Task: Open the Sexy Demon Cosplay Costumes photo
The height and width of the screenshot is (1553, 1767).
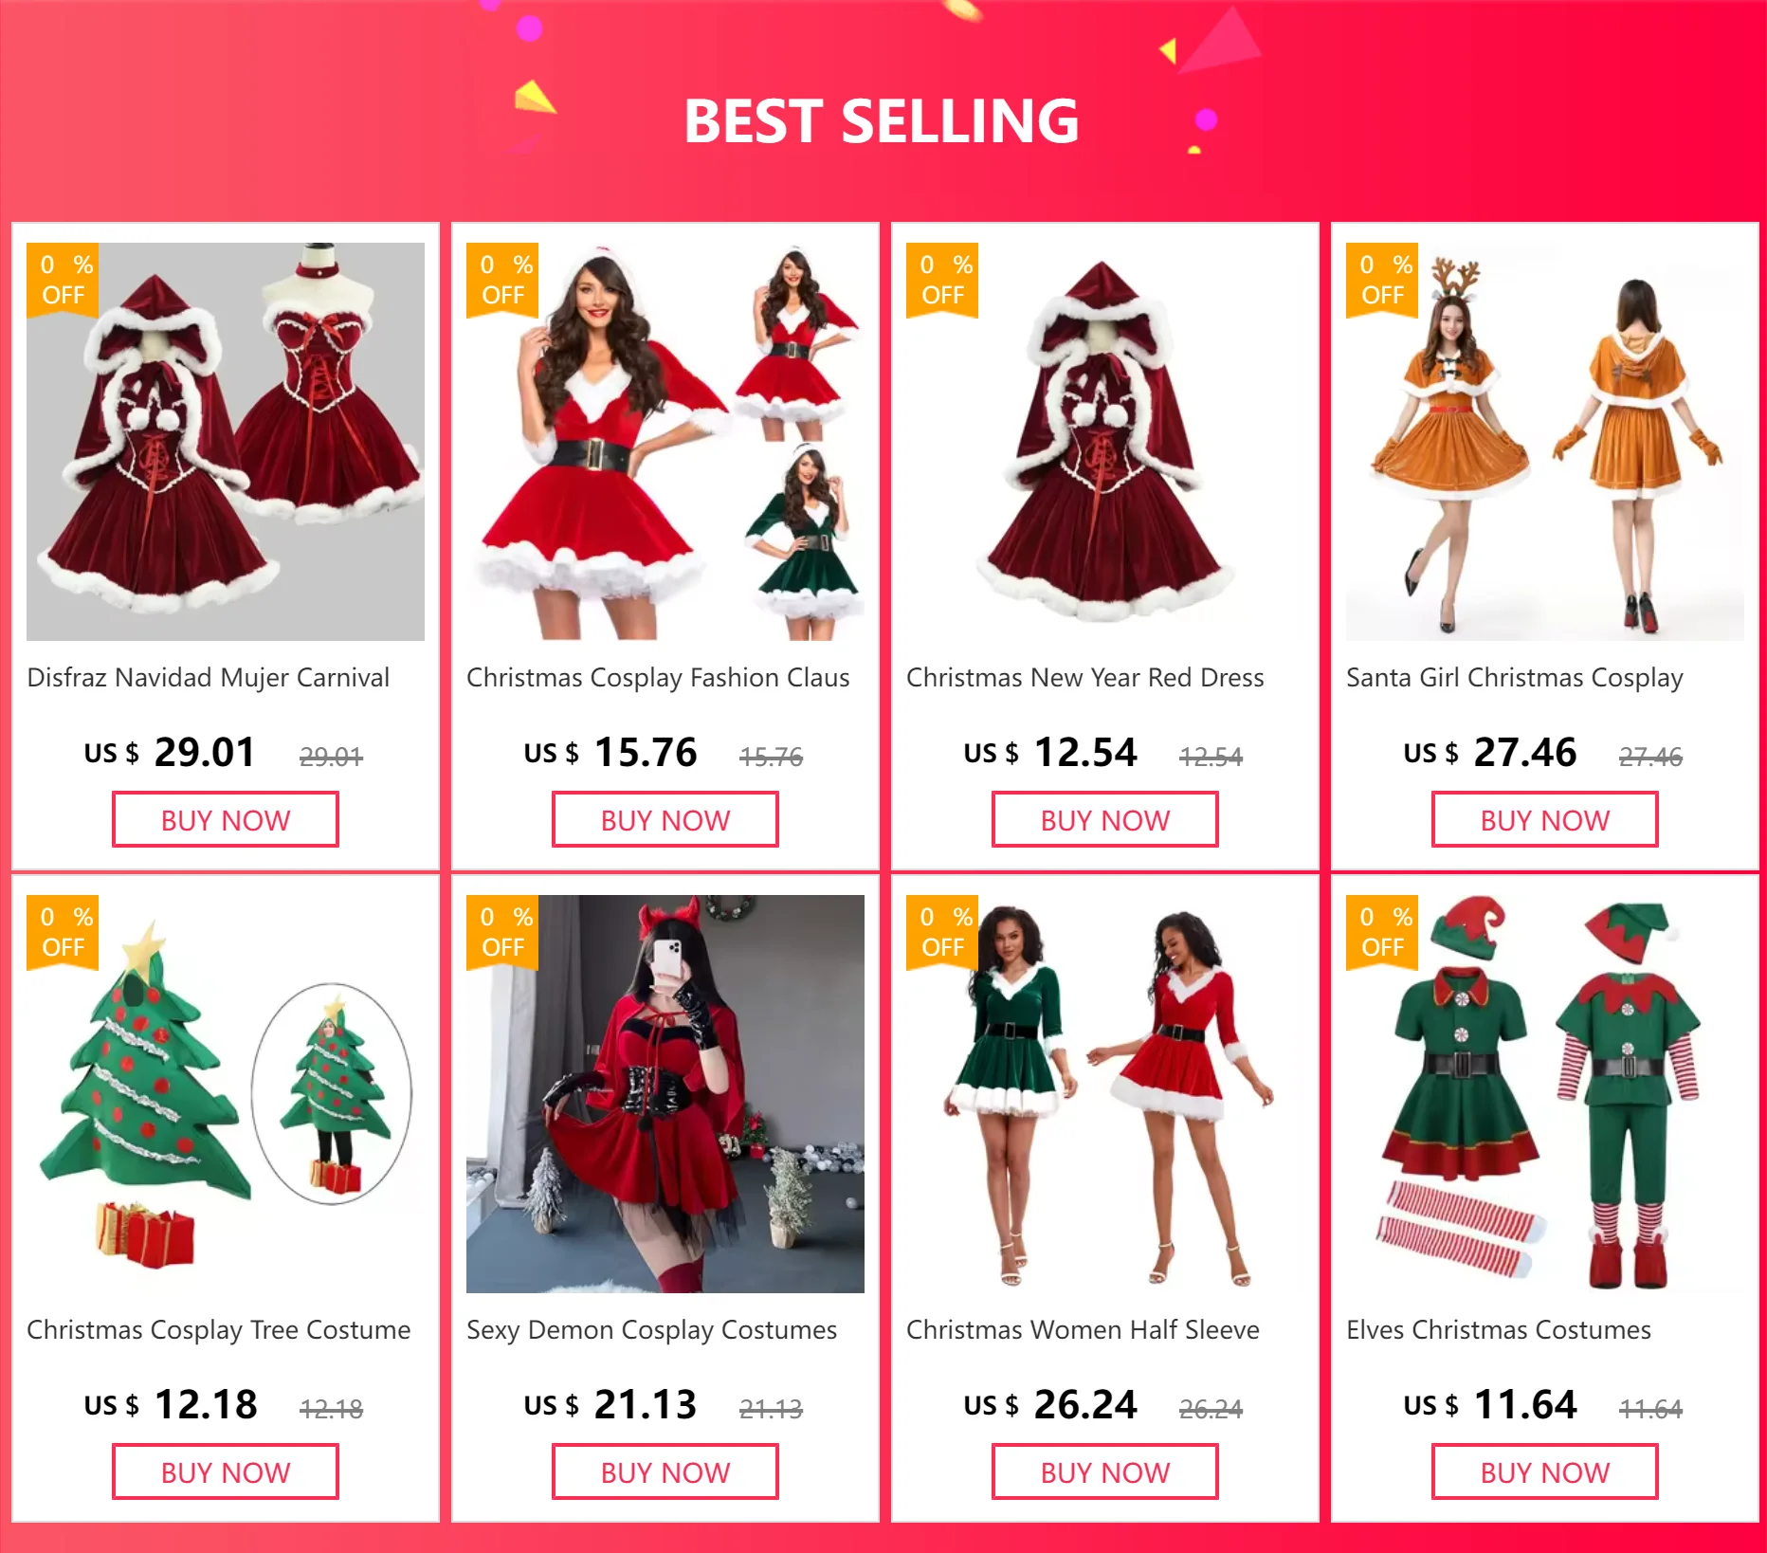Action: pyautogui.click(x=665, y=1094)
